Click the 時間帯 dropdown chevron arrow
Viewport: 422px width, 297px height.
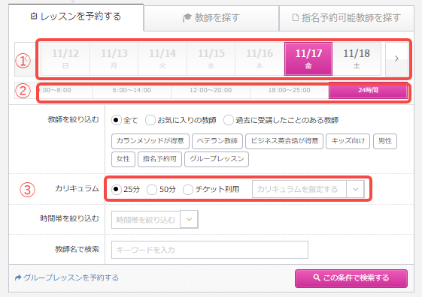click(190, 220)
